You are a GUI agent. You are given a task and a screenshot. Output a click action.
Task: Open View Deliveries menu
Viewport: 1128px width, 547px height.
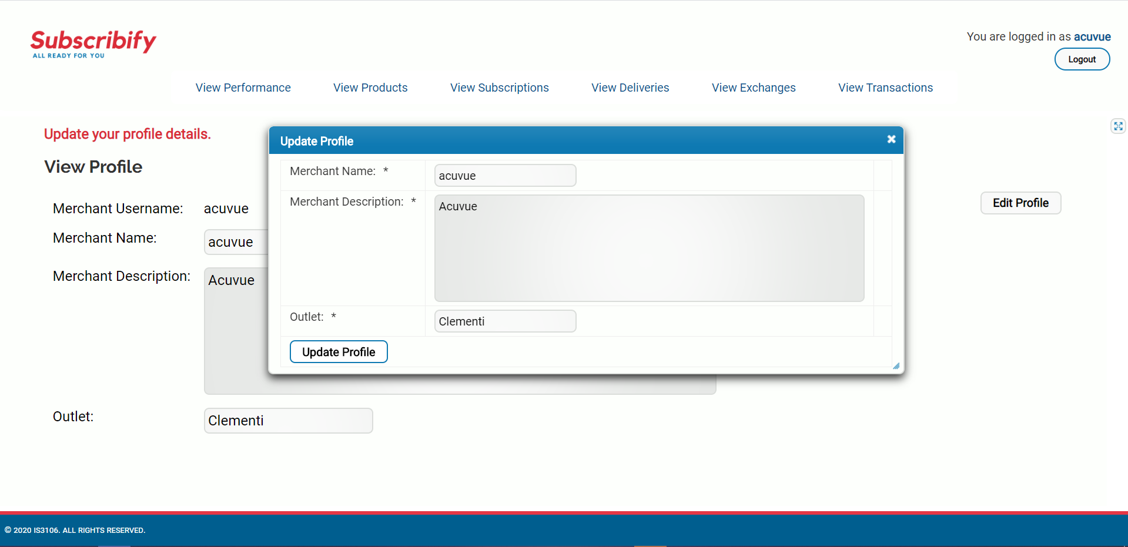coord(630,88)
